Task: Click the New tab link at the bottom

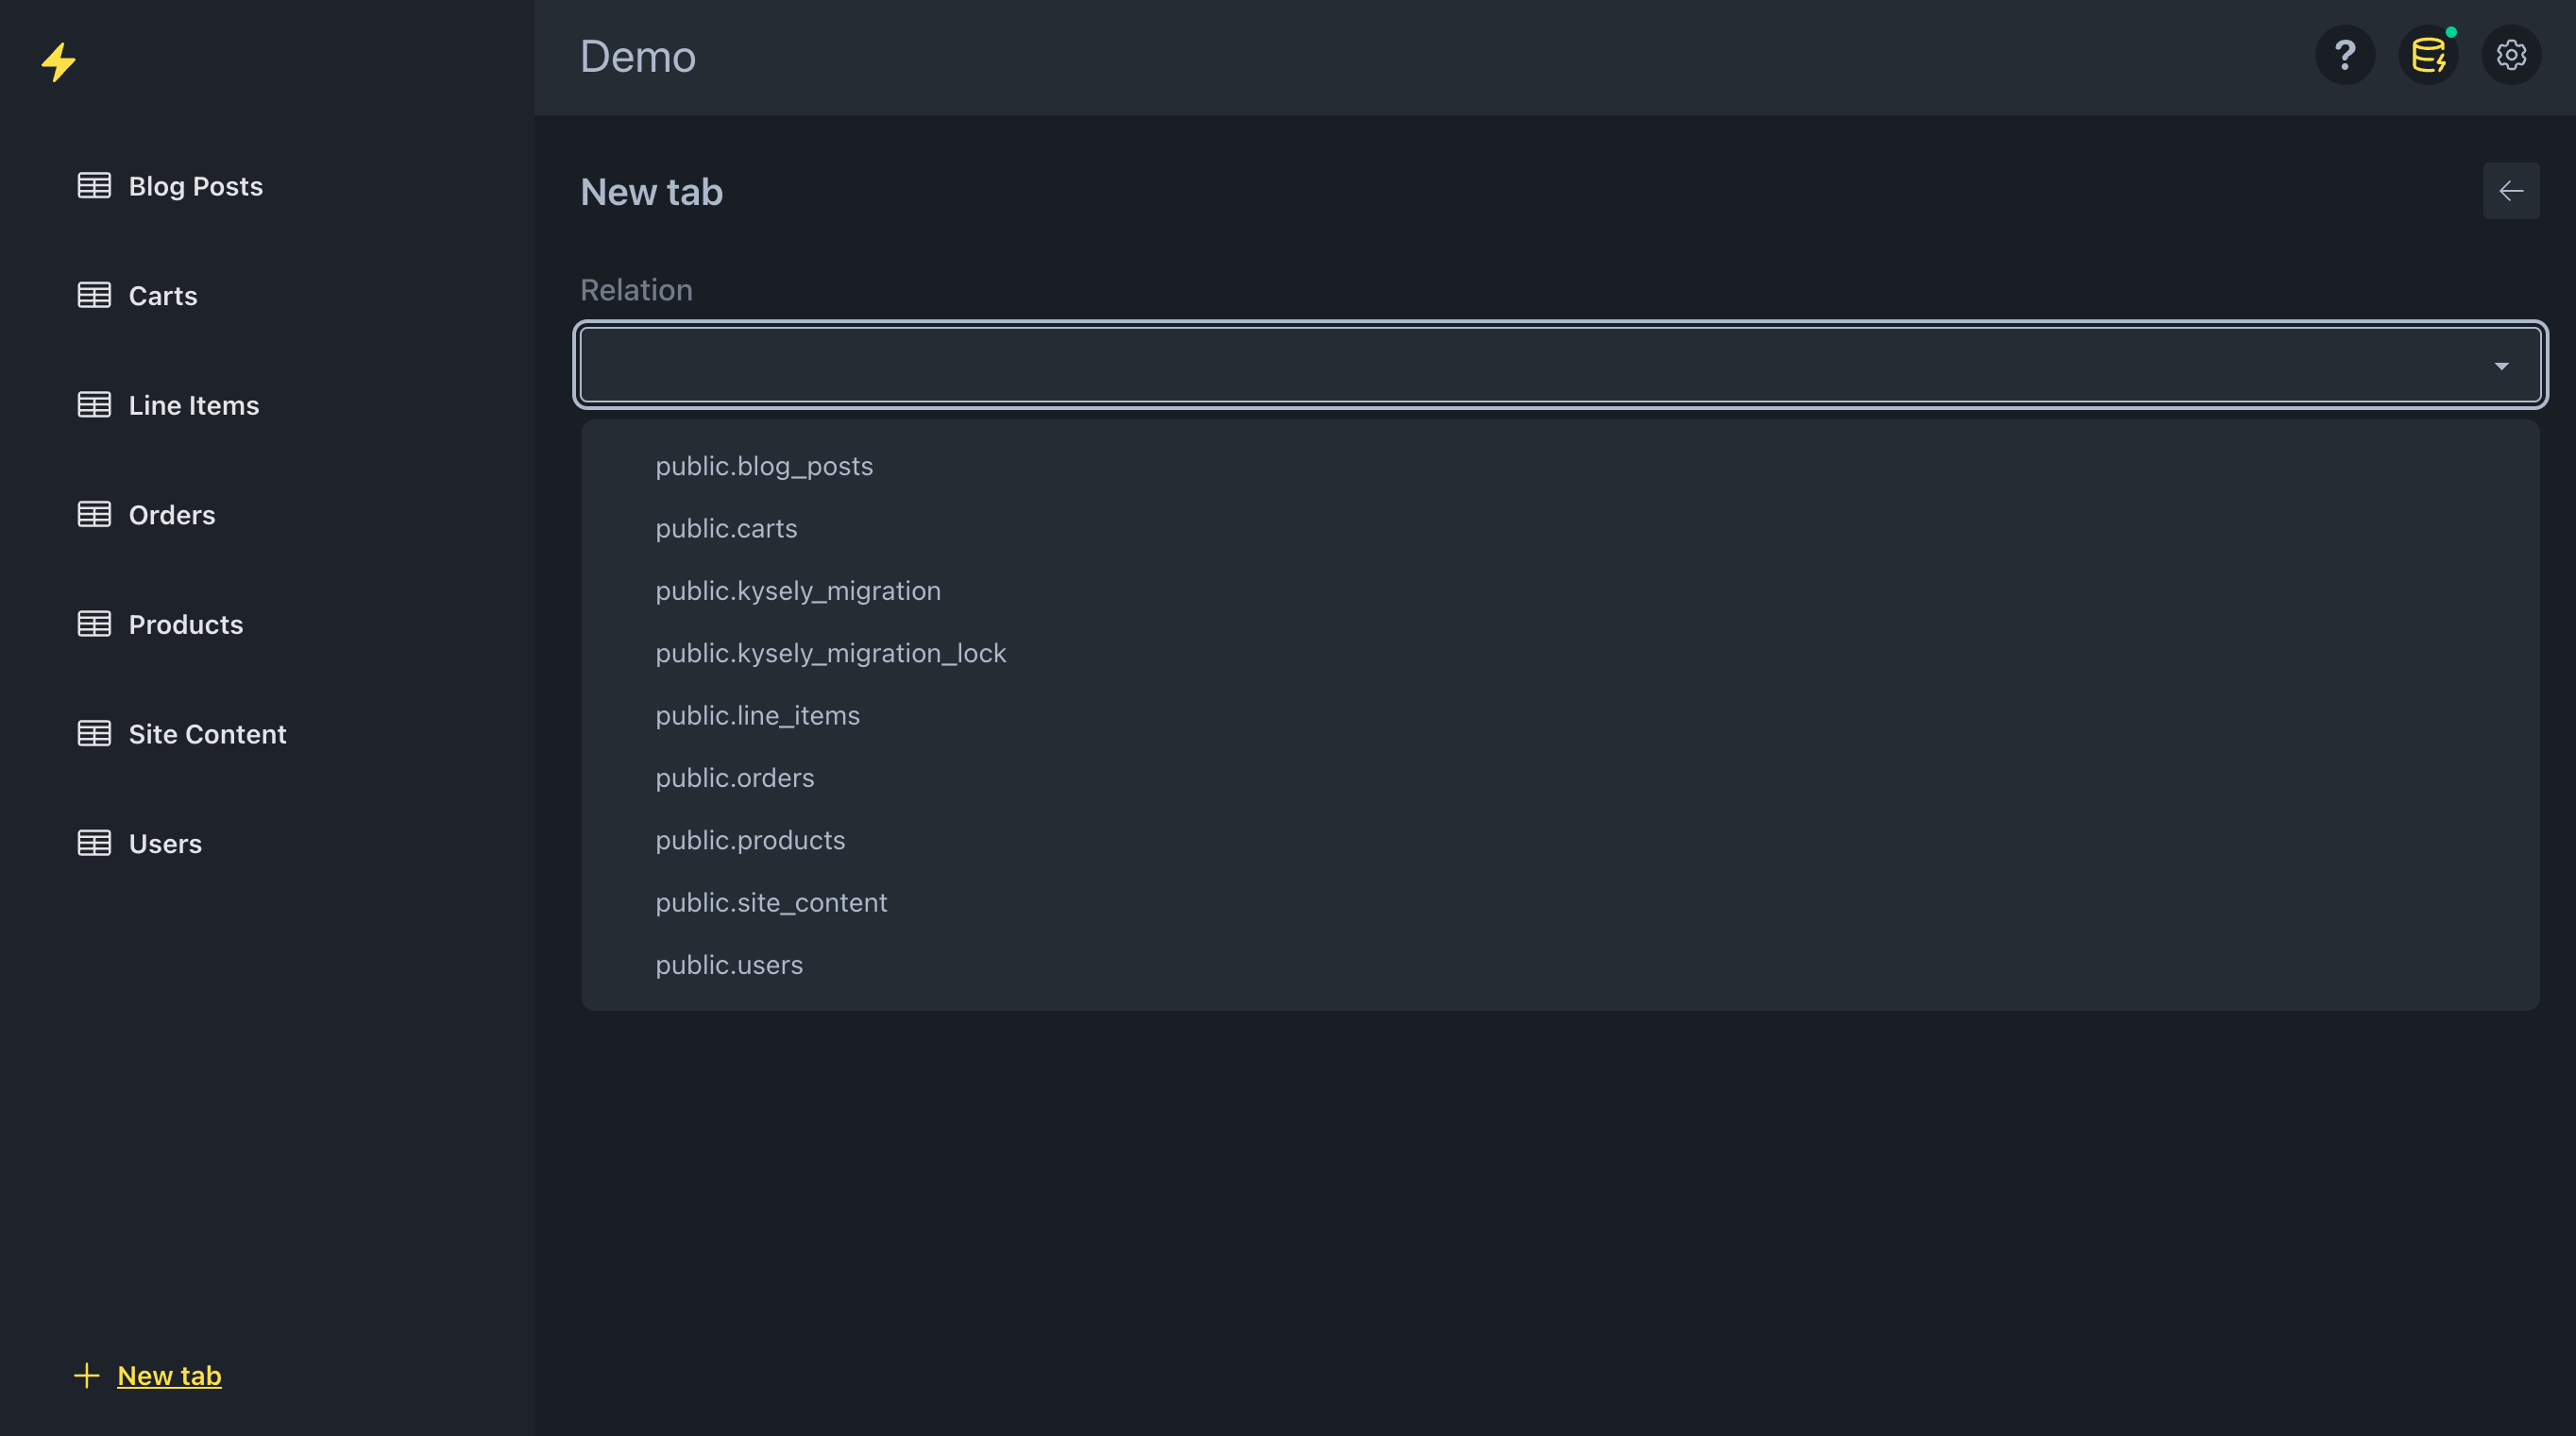Action: coord(168,1375)
